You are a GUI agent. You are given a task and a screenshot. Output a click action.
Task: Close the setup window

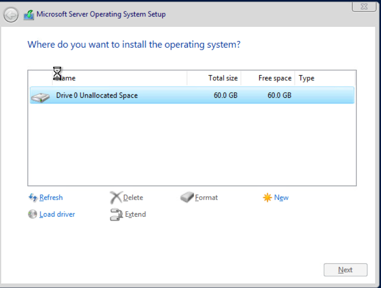tap(364, 6)
